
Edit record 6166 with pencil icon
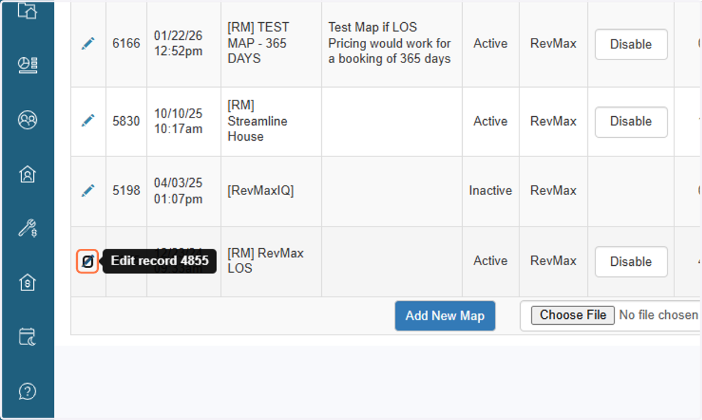[x=88, y=43]
